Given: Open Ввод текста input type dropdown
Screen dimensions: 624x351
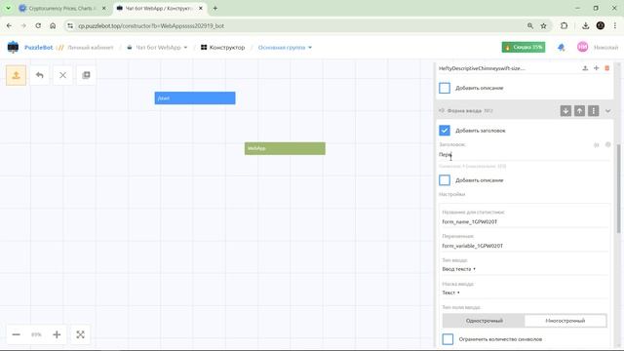Looking at the screenshot, I should point(459,269).
